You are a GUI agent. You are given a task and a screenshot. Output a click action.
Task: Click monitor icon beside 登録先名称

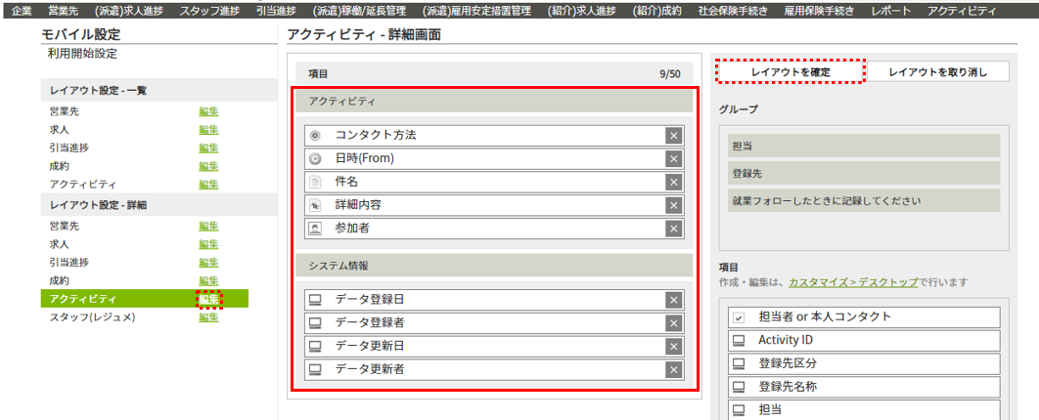pos(739,387)
